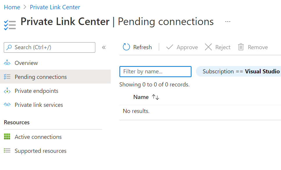Go to Home breadcrumb link
The image size is (281, 170).
coord(12,7)
